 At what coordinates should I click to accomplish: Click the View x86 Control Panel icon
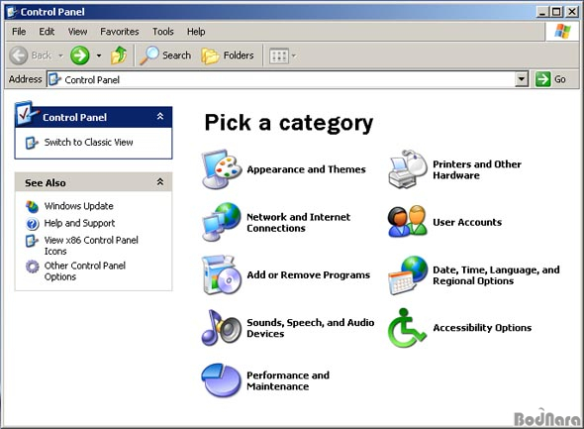(x=32, y=241)
